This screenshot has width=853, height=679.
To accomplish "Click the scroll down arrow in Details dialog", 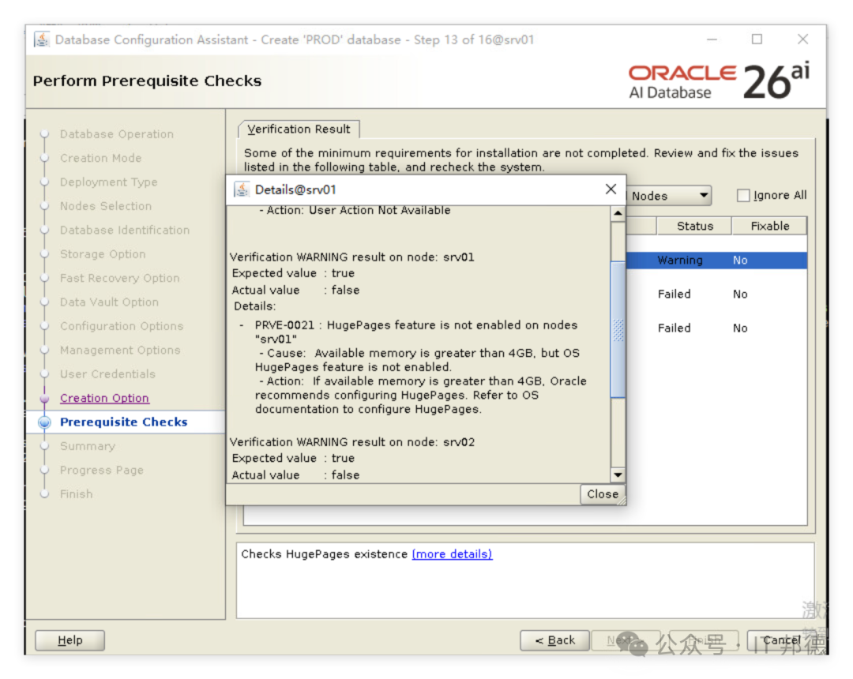I will click(618, 475).
